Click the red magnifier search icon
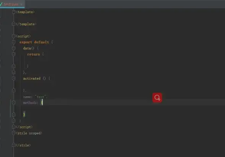Viewport: 225px width, 157px height. [157, 98]
